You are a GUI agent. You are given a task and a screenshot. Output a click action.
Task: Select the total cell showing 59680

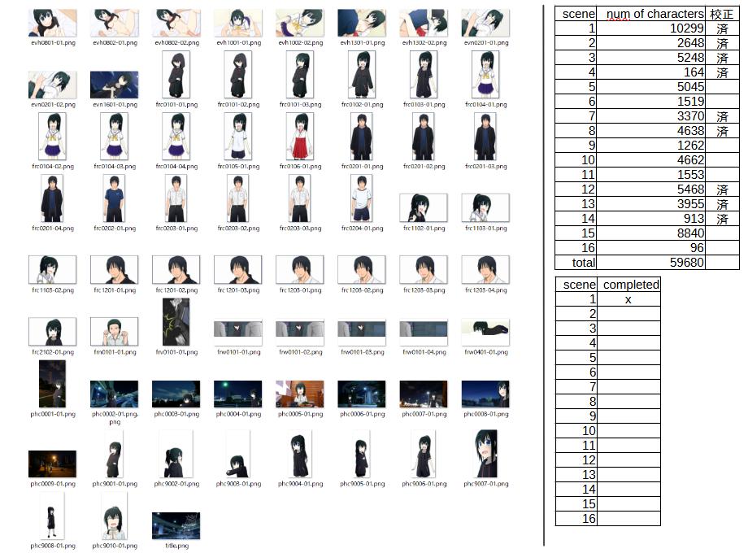(651, 263)
